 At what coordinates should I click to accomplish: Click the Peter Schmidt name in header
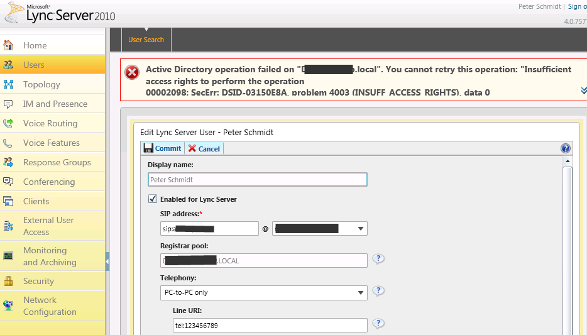539,6
